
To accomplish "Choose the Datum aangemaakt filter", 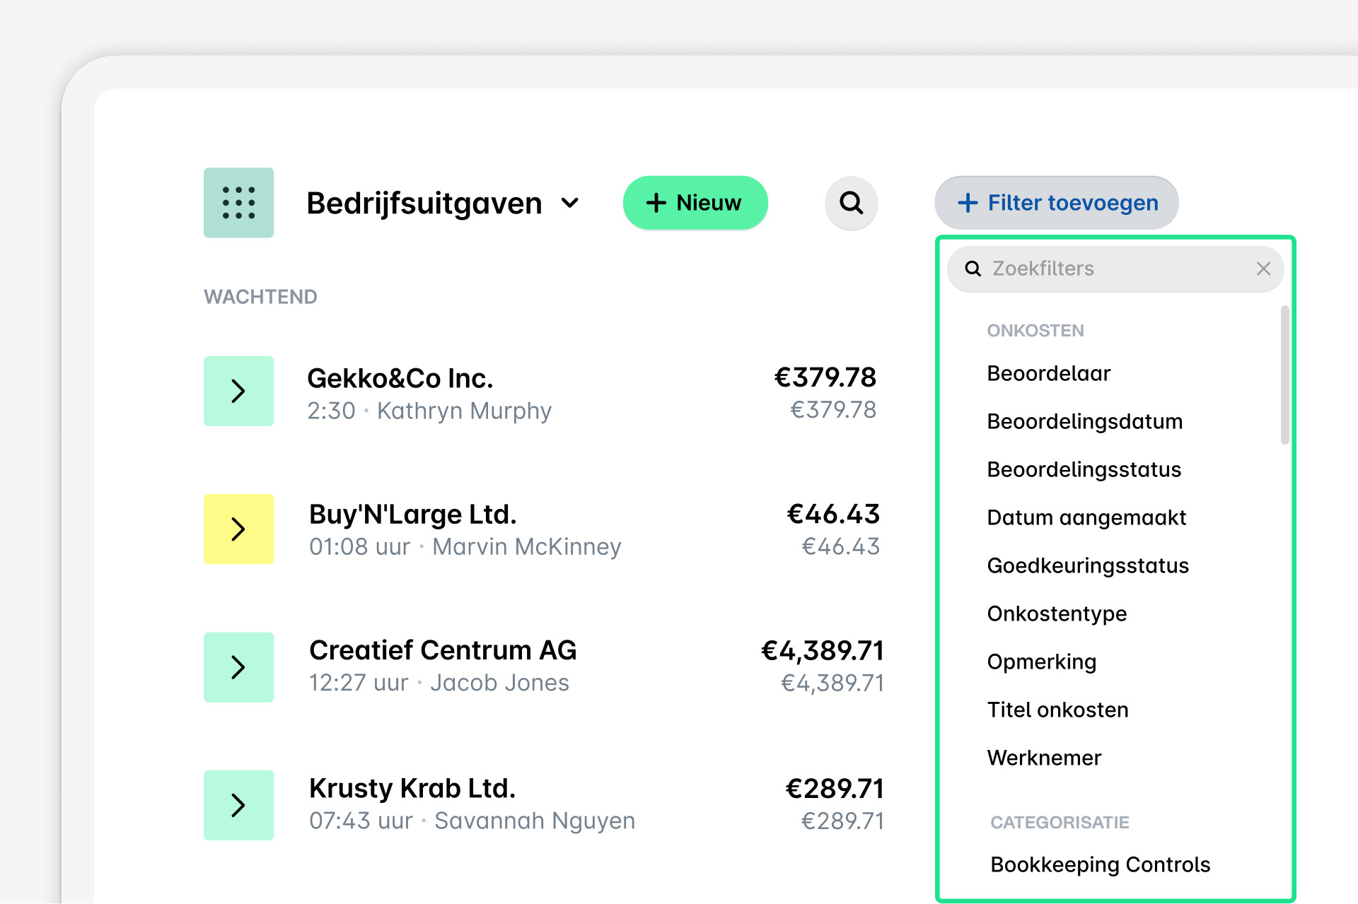I will (1086, 517).
